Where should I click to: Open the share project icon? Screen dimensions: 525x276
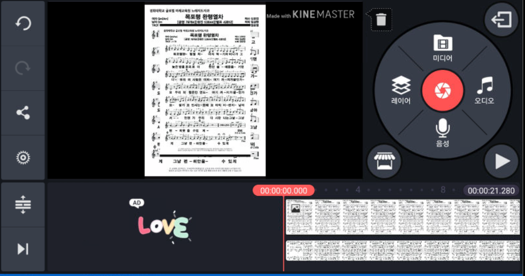[23, 112]
